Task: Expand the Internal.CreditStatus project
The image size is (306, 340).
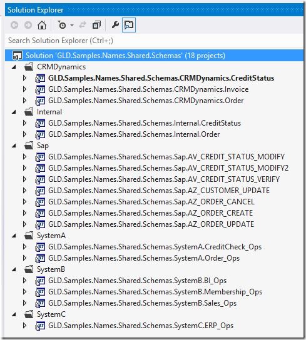Action: coord(24,123)
